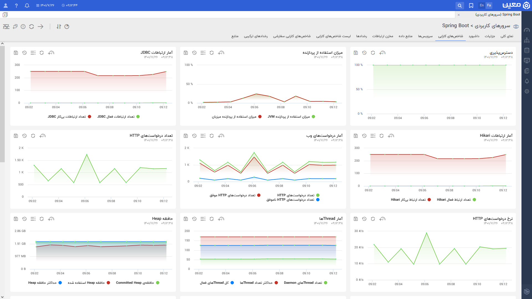Save the JDBC connections chart
Screen dimensions: 532x299
click(x=16, y=53)
